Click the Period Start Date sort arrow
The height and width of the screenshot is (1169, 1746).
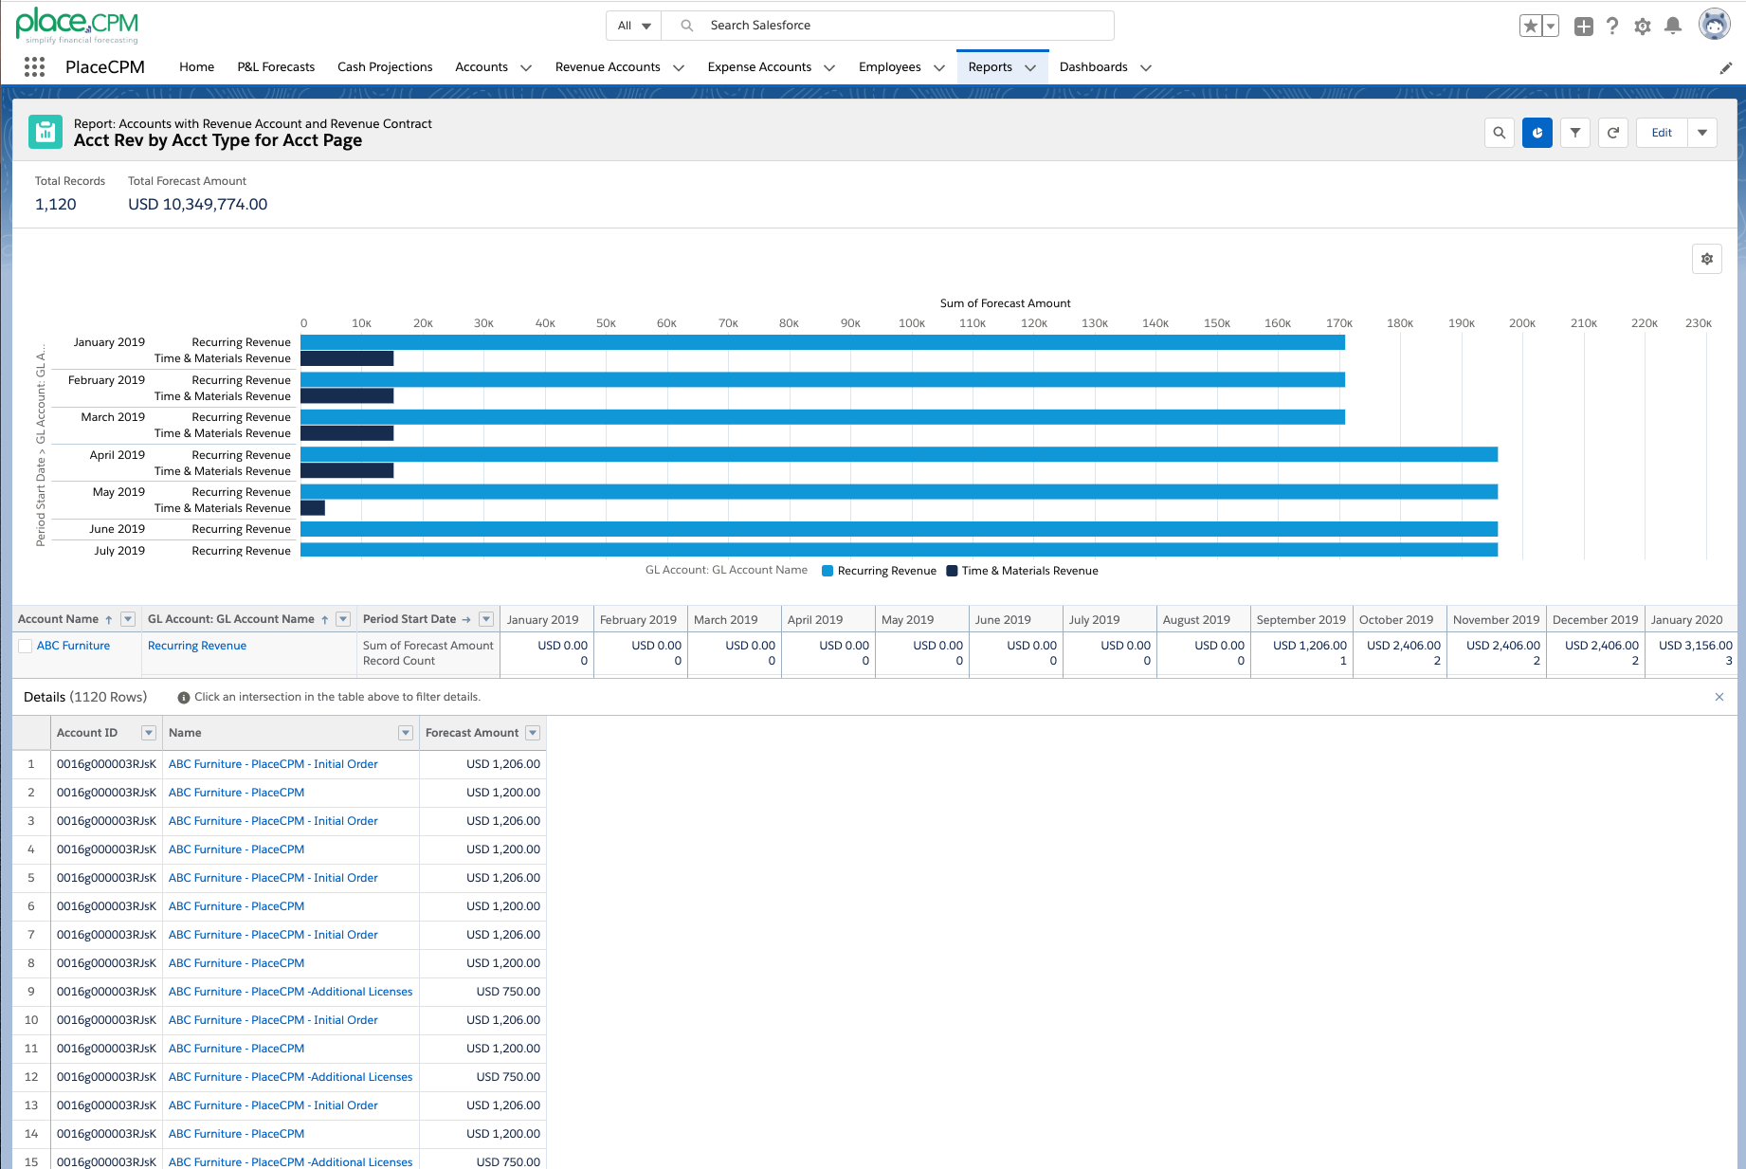(x=466, y=620)
